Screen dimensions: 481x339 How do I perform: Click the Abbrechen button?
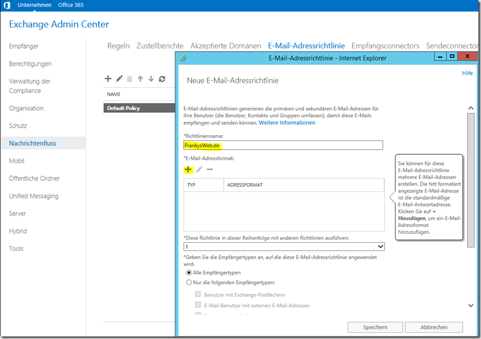(433, 327)
